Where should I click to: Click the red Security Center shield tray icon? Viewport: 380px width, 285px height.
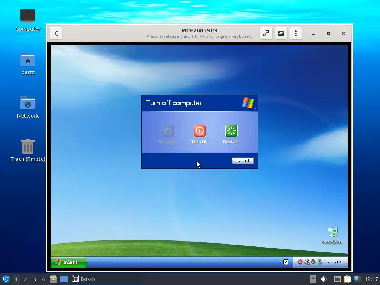[x=300, y=262]
